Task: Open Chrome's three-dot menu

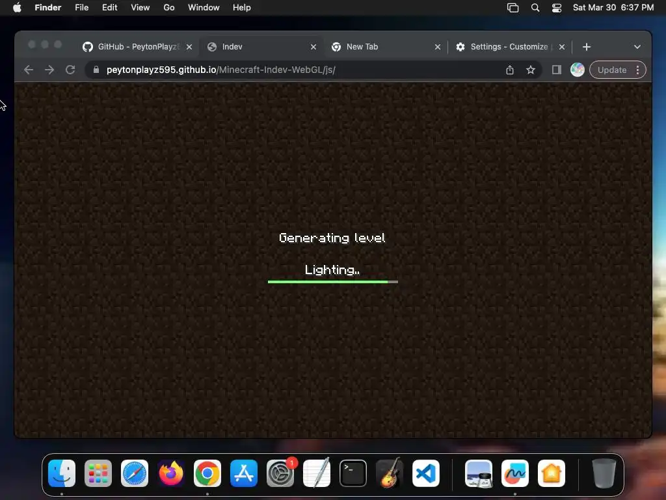Action: click(637, 70)
